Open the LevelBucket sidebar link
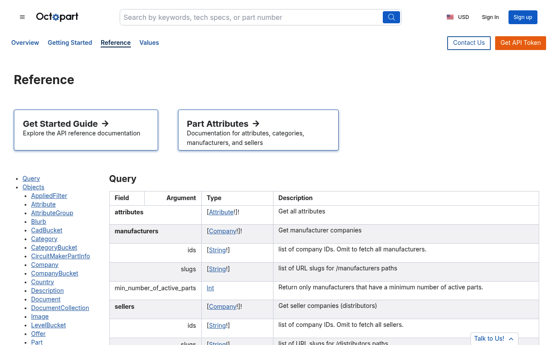 click(48, 325)
